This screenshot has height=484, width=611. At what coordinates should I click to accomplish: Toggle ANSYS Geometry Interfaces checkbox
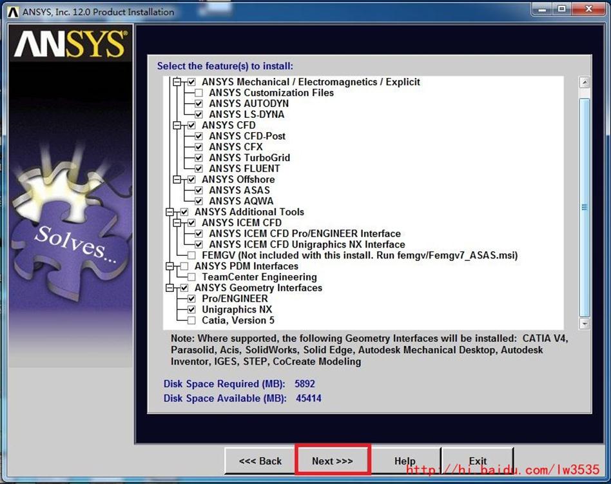(x=184, y=288)
